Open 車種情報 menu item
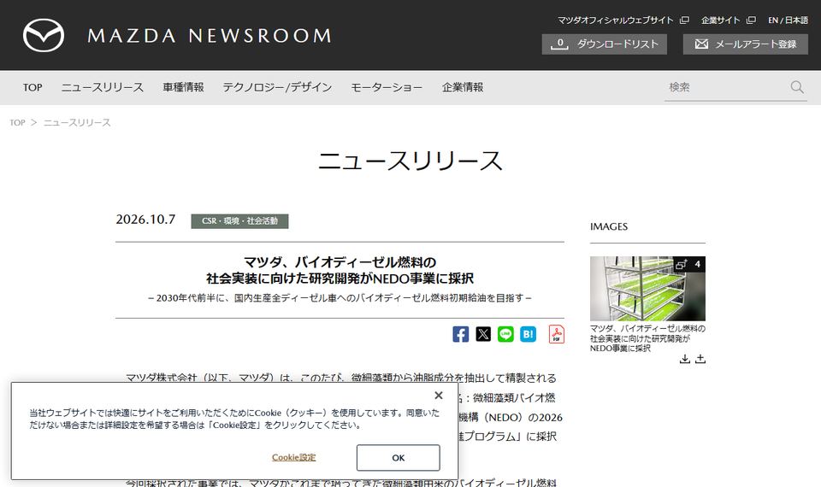 pos(183,87)
